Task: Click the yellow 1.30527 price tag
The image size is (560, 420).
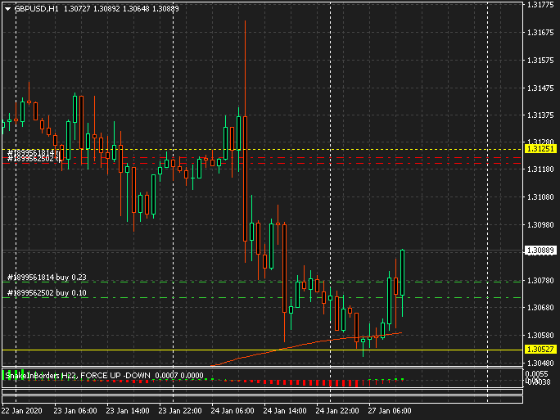Action: point(540,350)
